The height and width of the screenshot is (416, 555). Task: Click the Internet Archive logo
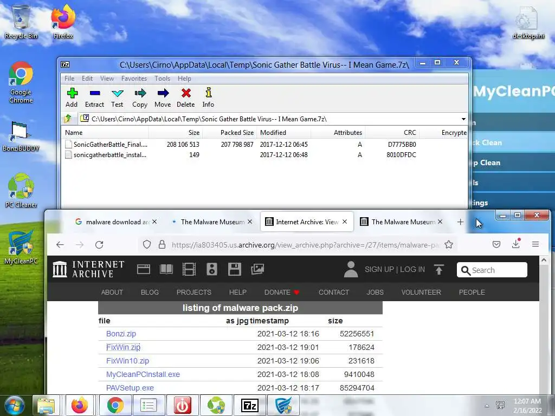(x=88, y=269)
